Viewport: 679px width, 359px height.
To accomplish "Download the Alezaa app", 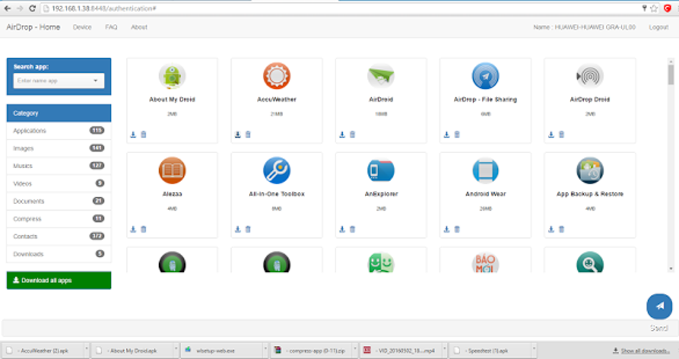I will coord(133,229).
